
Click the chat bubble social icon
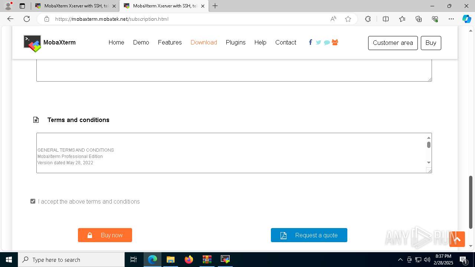coord(327,43)
